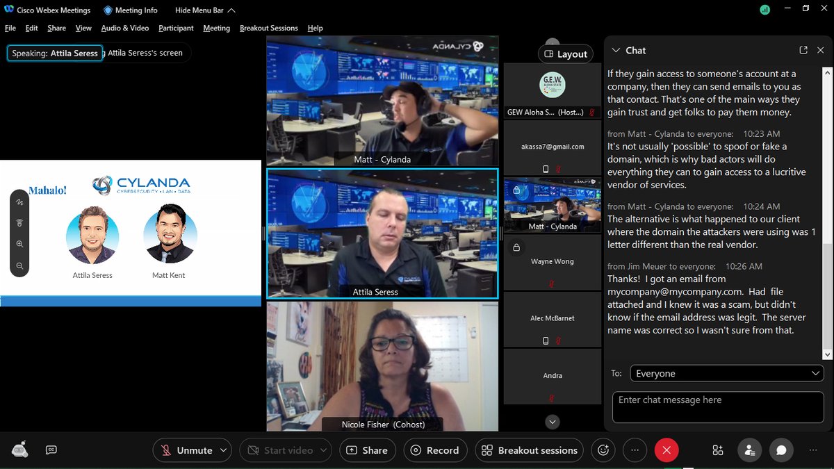This screenshot has height=469, width=834.
Task: Open the Audio & Video menu
Action: pyautogui.click(x=125, y=28)
